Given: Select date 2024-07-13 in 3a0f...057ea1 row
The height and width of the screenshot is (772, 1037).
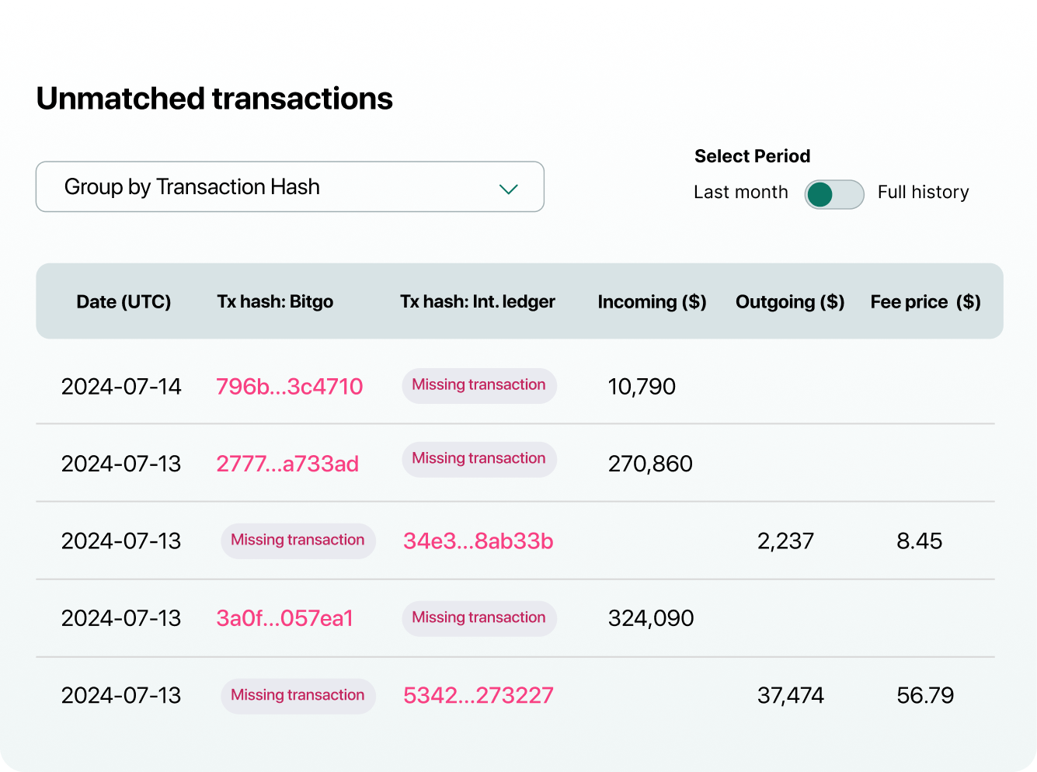Looking at the screenshot, I should pos(121,618).
